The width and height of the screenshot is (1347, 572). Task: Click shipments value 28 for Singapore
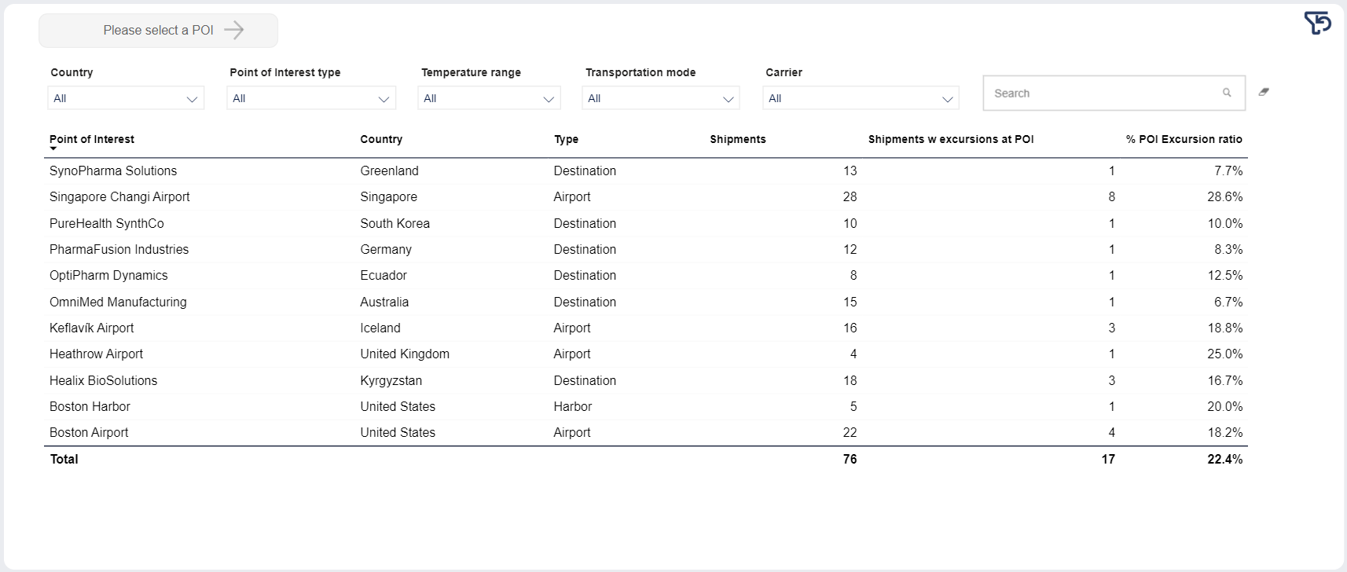click(x=850, y=196)
